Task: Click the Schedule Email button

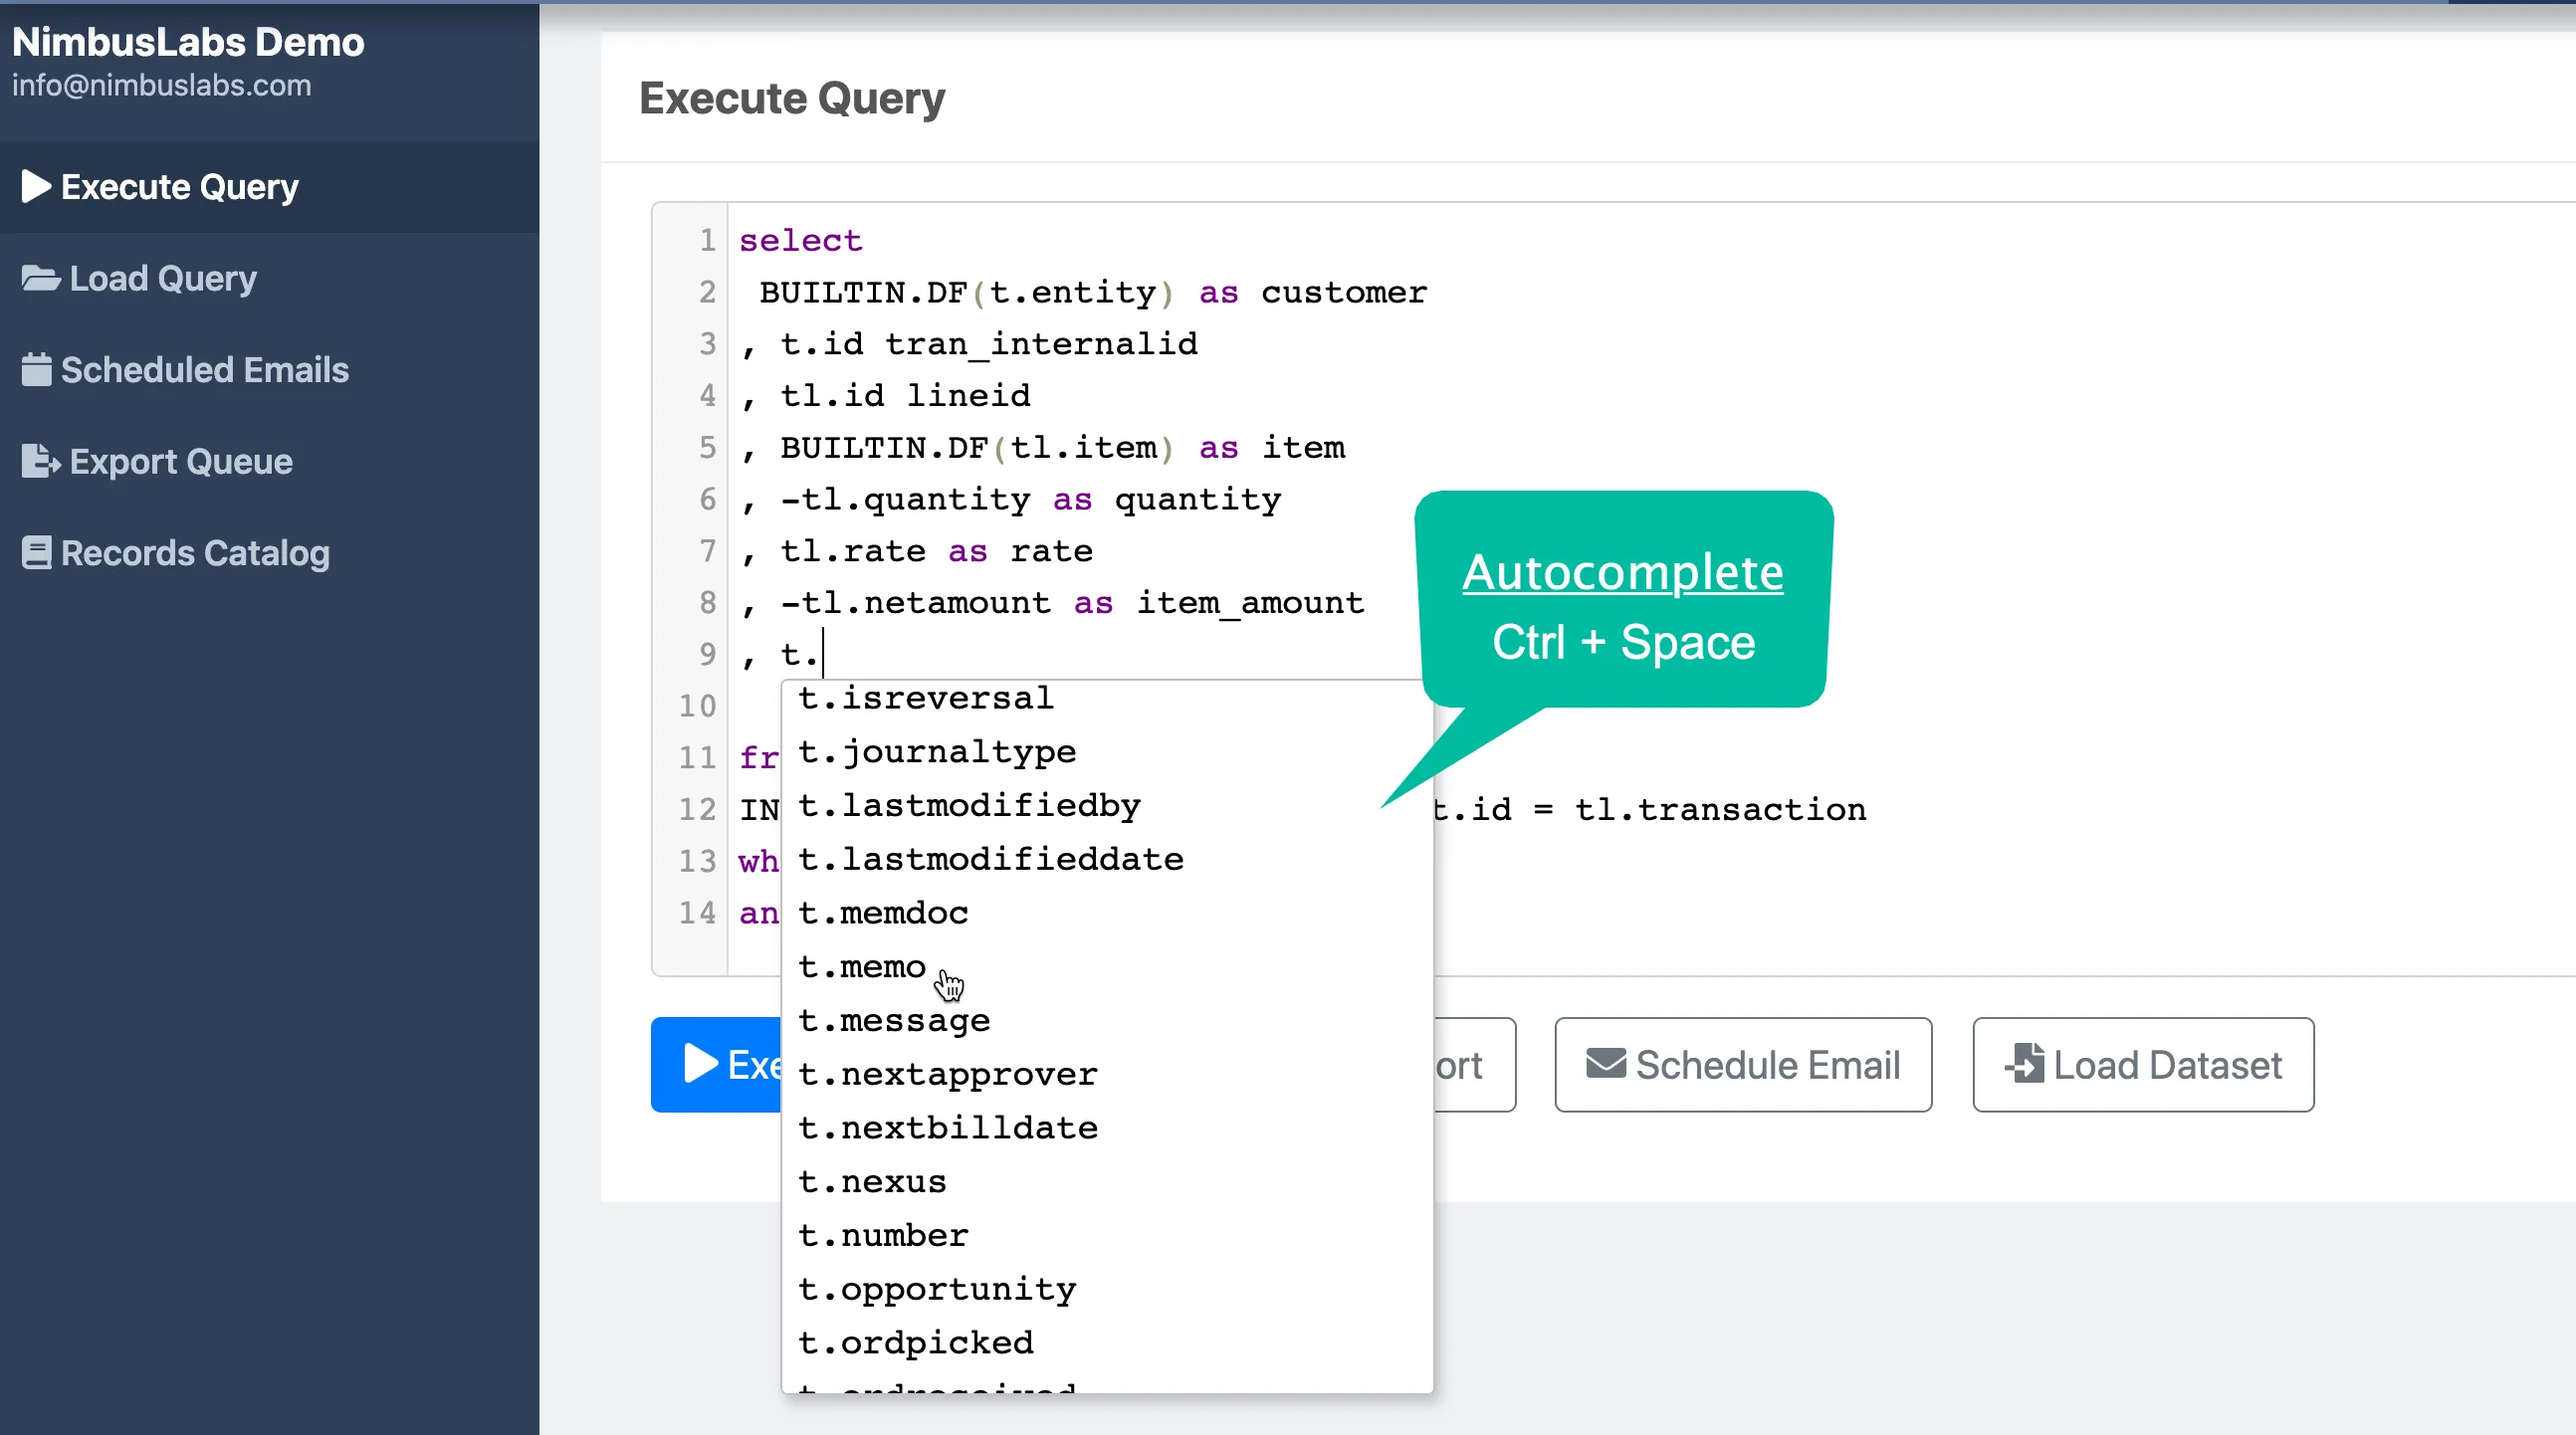Action: pos(1743,1064)
